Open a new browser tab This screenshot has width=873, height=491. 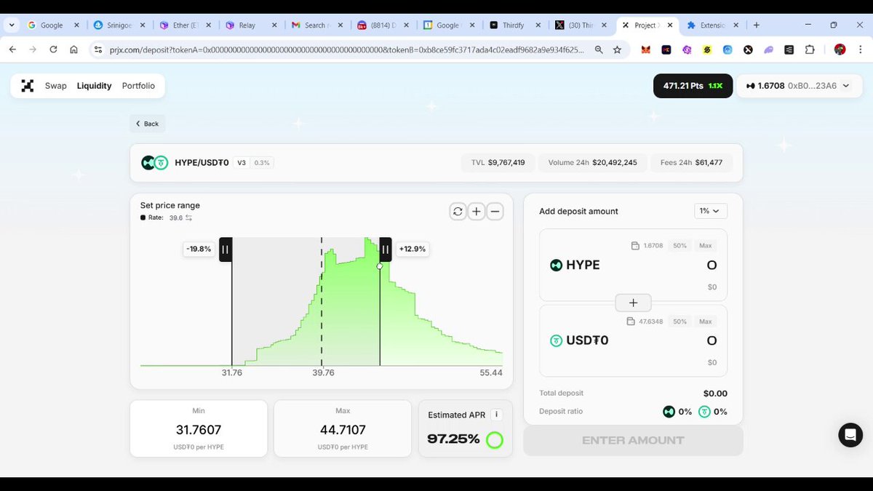point(757,25)
